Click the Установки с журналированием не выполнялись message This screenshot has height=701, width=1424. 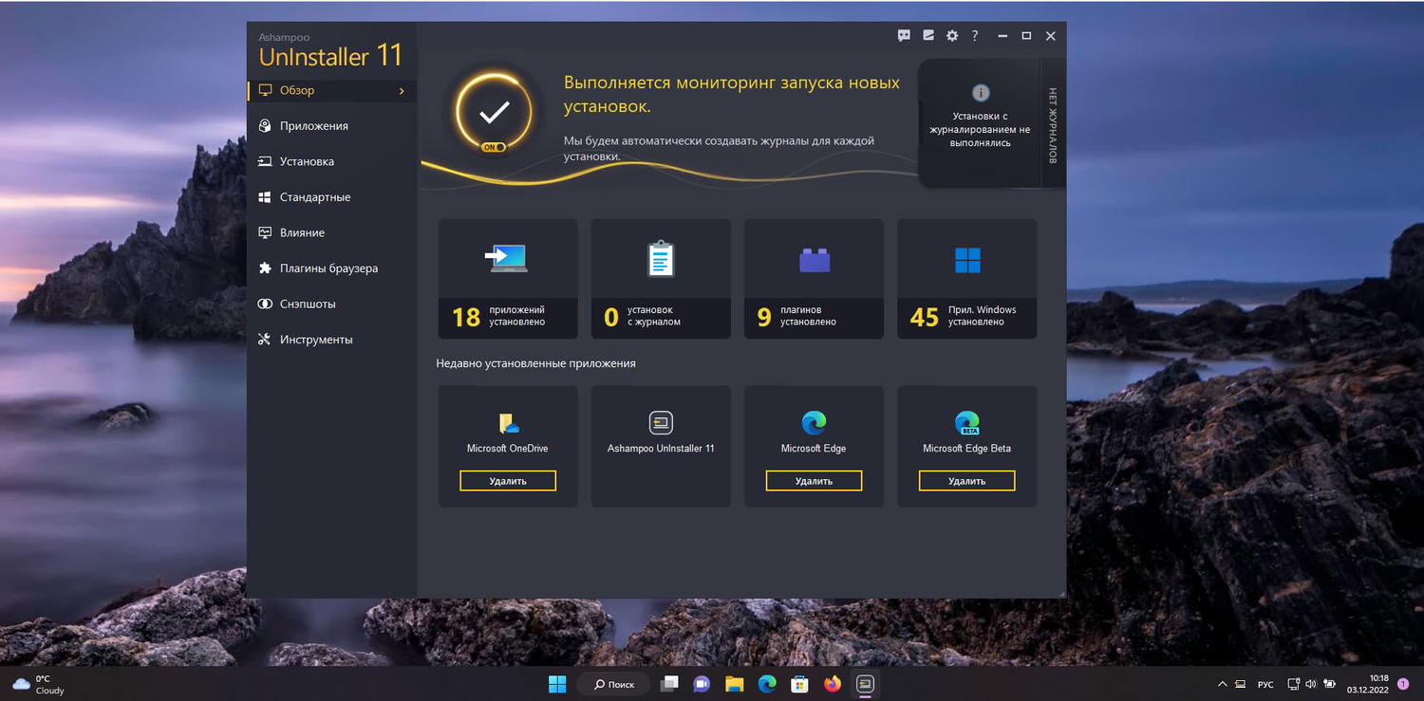pyautogui.click(x=979, y=130)
